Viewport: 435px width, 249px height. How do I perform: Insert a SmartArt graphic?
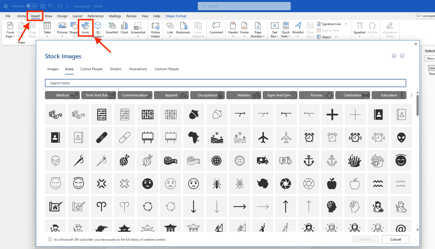click(112, 28)
